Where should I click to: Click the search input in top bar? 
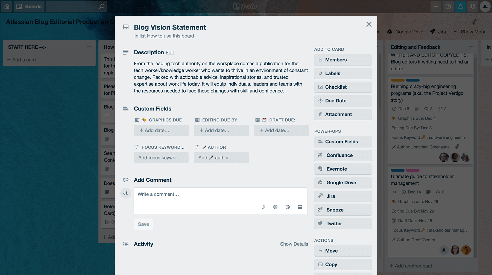pyautogui.click(x=76, y=7)
